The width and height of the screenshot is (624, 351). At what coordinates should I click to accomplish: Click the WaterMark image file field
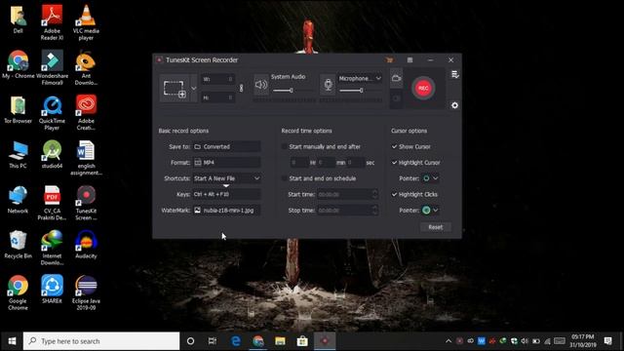point(227,211)
